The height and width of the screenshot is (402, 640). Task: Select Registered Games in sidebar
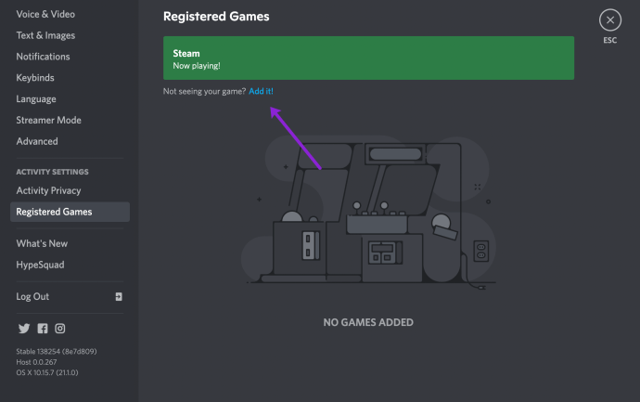[54, 212]
